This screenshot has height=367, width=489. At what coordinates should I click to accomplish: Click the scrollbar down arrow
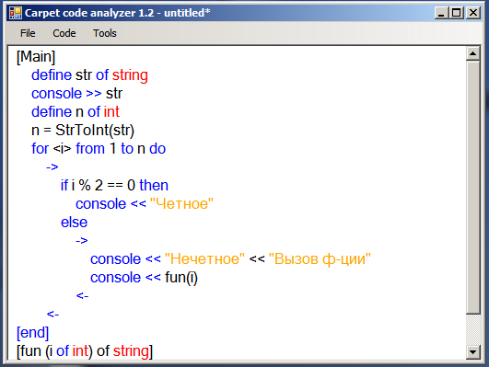click(x=472, y=352)
